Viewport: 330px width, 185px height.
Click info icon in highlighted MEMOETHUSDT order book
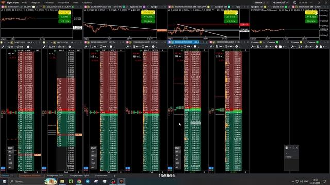(x=195, y=47)
